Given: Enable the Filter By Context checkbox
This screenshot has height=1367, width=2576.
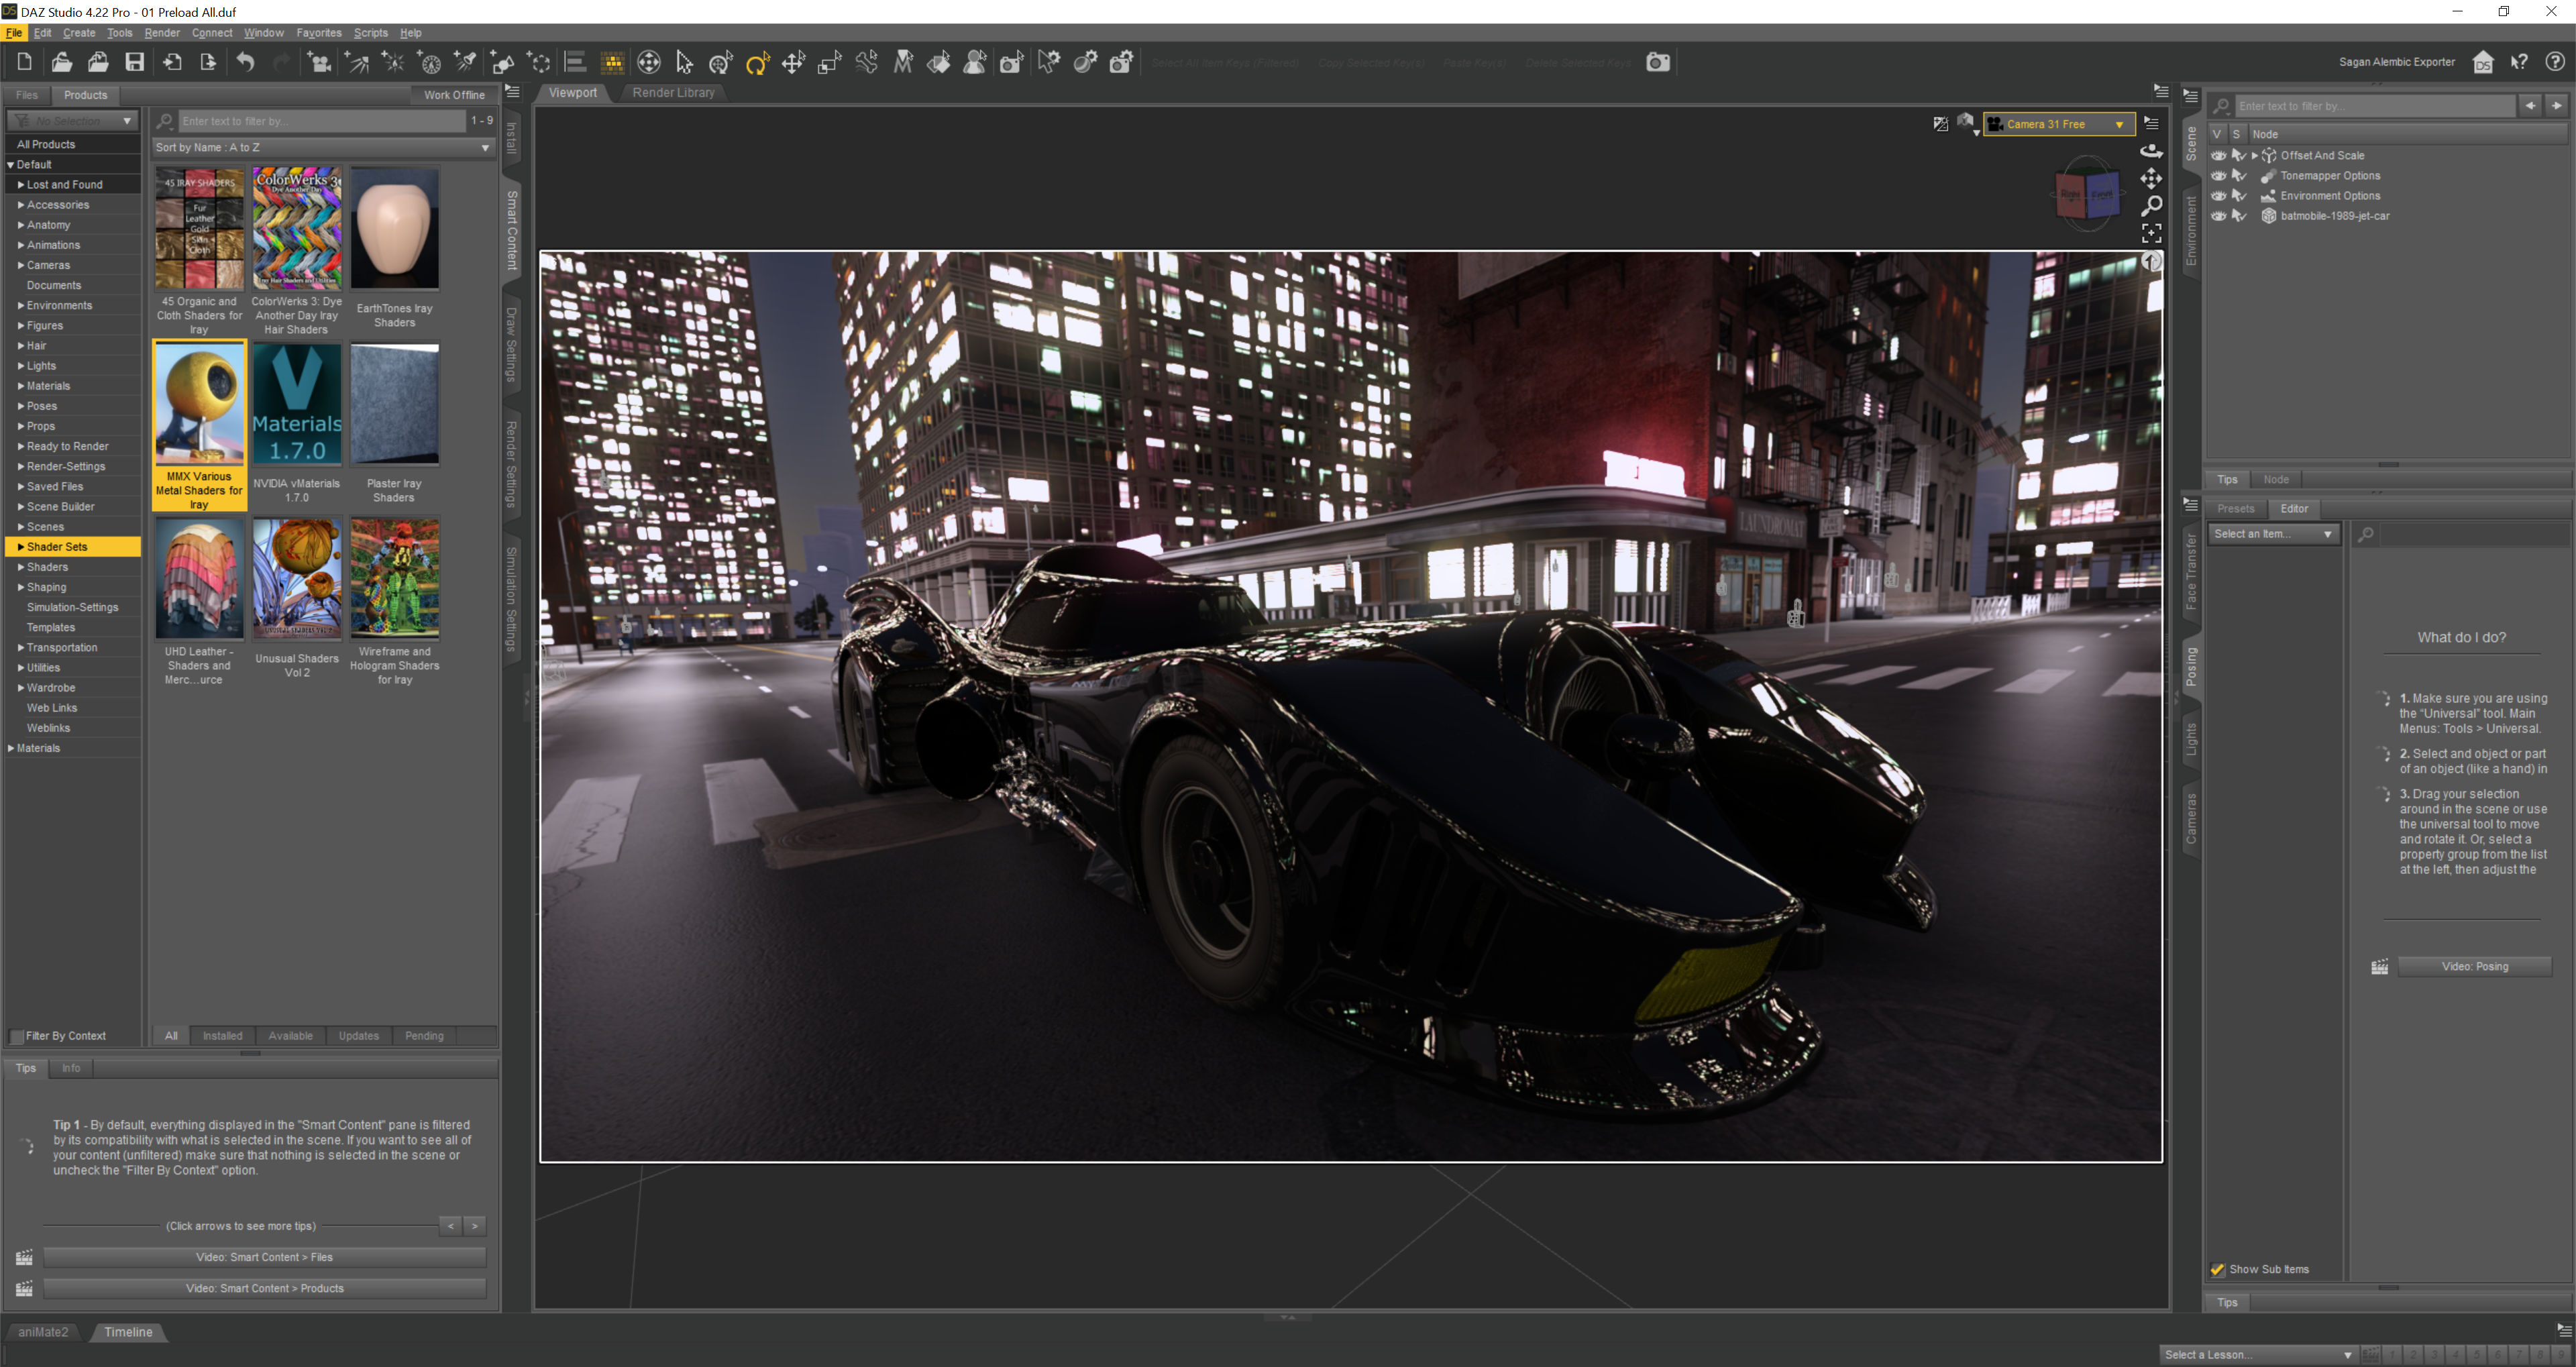Looking at the screenshot, I should click(x=17, y=1036).
